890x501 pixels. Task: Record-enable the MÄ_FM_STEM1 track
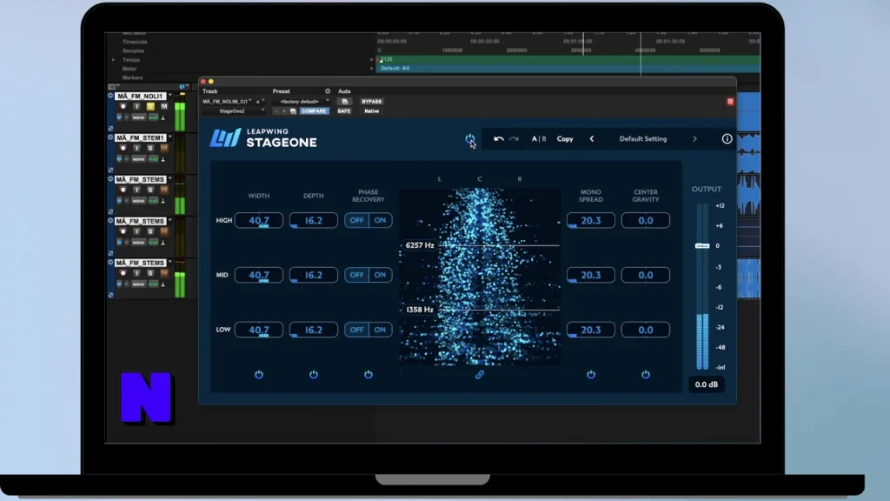click(x=123, y=148)
